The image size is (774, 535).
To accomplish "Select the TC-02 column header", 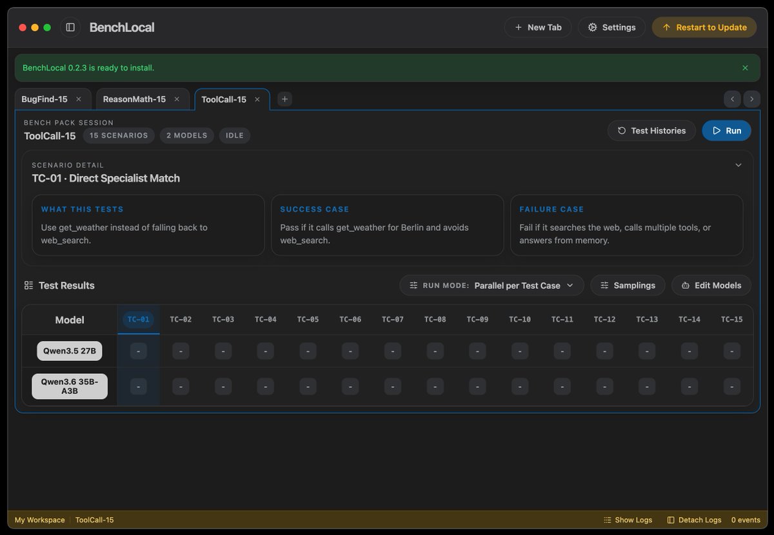I will click(x=181, y=319).
